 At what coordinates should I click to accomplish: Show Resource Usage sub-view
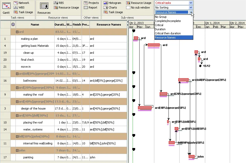pos(139,3)
